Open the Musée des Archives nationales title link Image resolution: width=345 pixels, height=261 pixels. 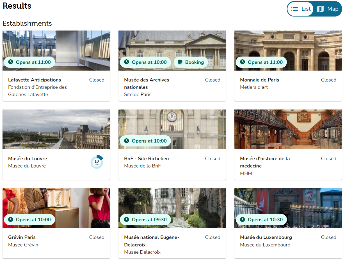[147, 83]
